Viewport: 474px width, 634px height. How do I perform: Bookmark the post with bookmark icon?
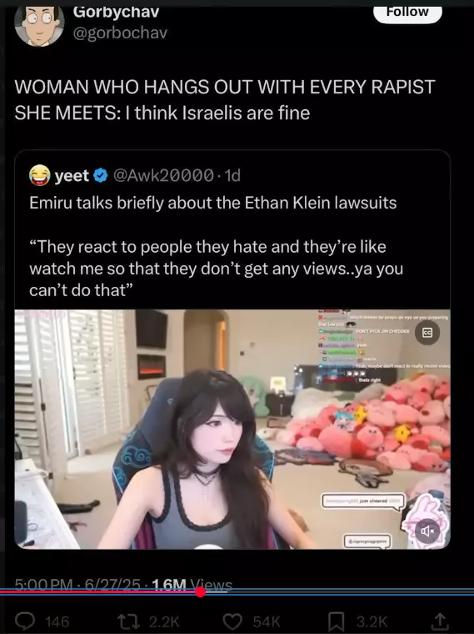337,621
